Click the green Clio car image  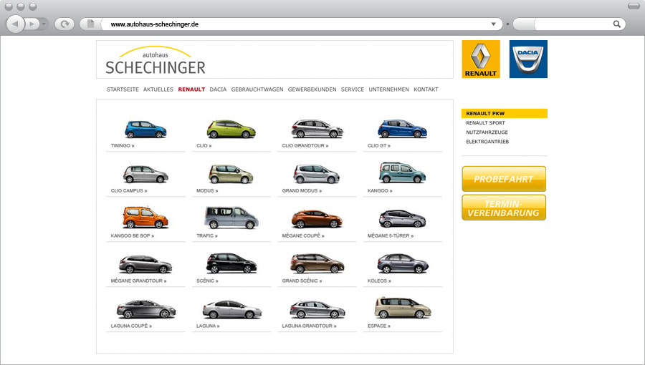point(231,129)
